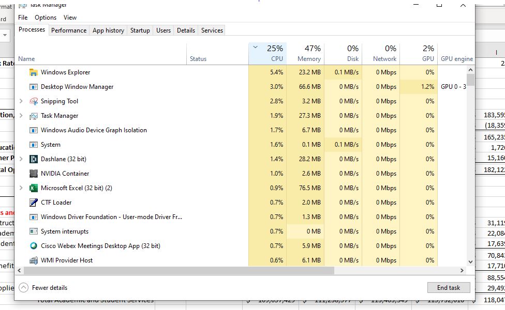505x310 pixels.
Task: Click the Cisco Webex Meetings icon
Action: pos(34,246)
